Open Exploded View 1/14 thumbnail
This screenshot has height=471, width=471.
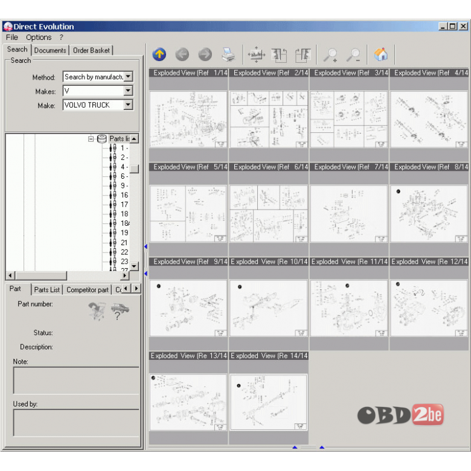(188, 120)
